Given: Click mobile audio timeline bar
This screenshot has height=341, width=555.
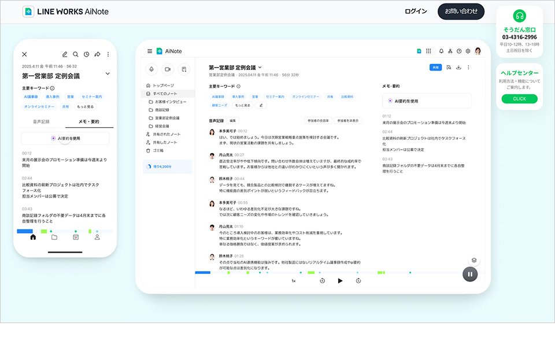Looking at the screenshot, I should tap(65, 231).
